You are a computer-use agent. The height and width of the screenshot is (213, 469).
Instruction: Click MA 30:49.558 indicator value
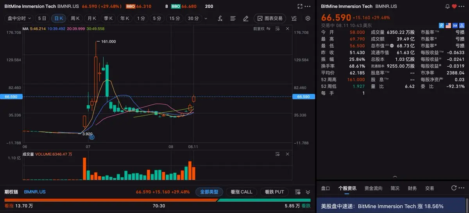coord(95,29)
